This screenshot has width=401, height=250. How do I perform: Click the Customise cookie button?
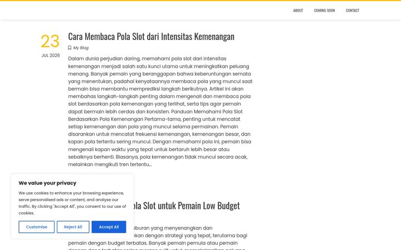pos(37,227)
